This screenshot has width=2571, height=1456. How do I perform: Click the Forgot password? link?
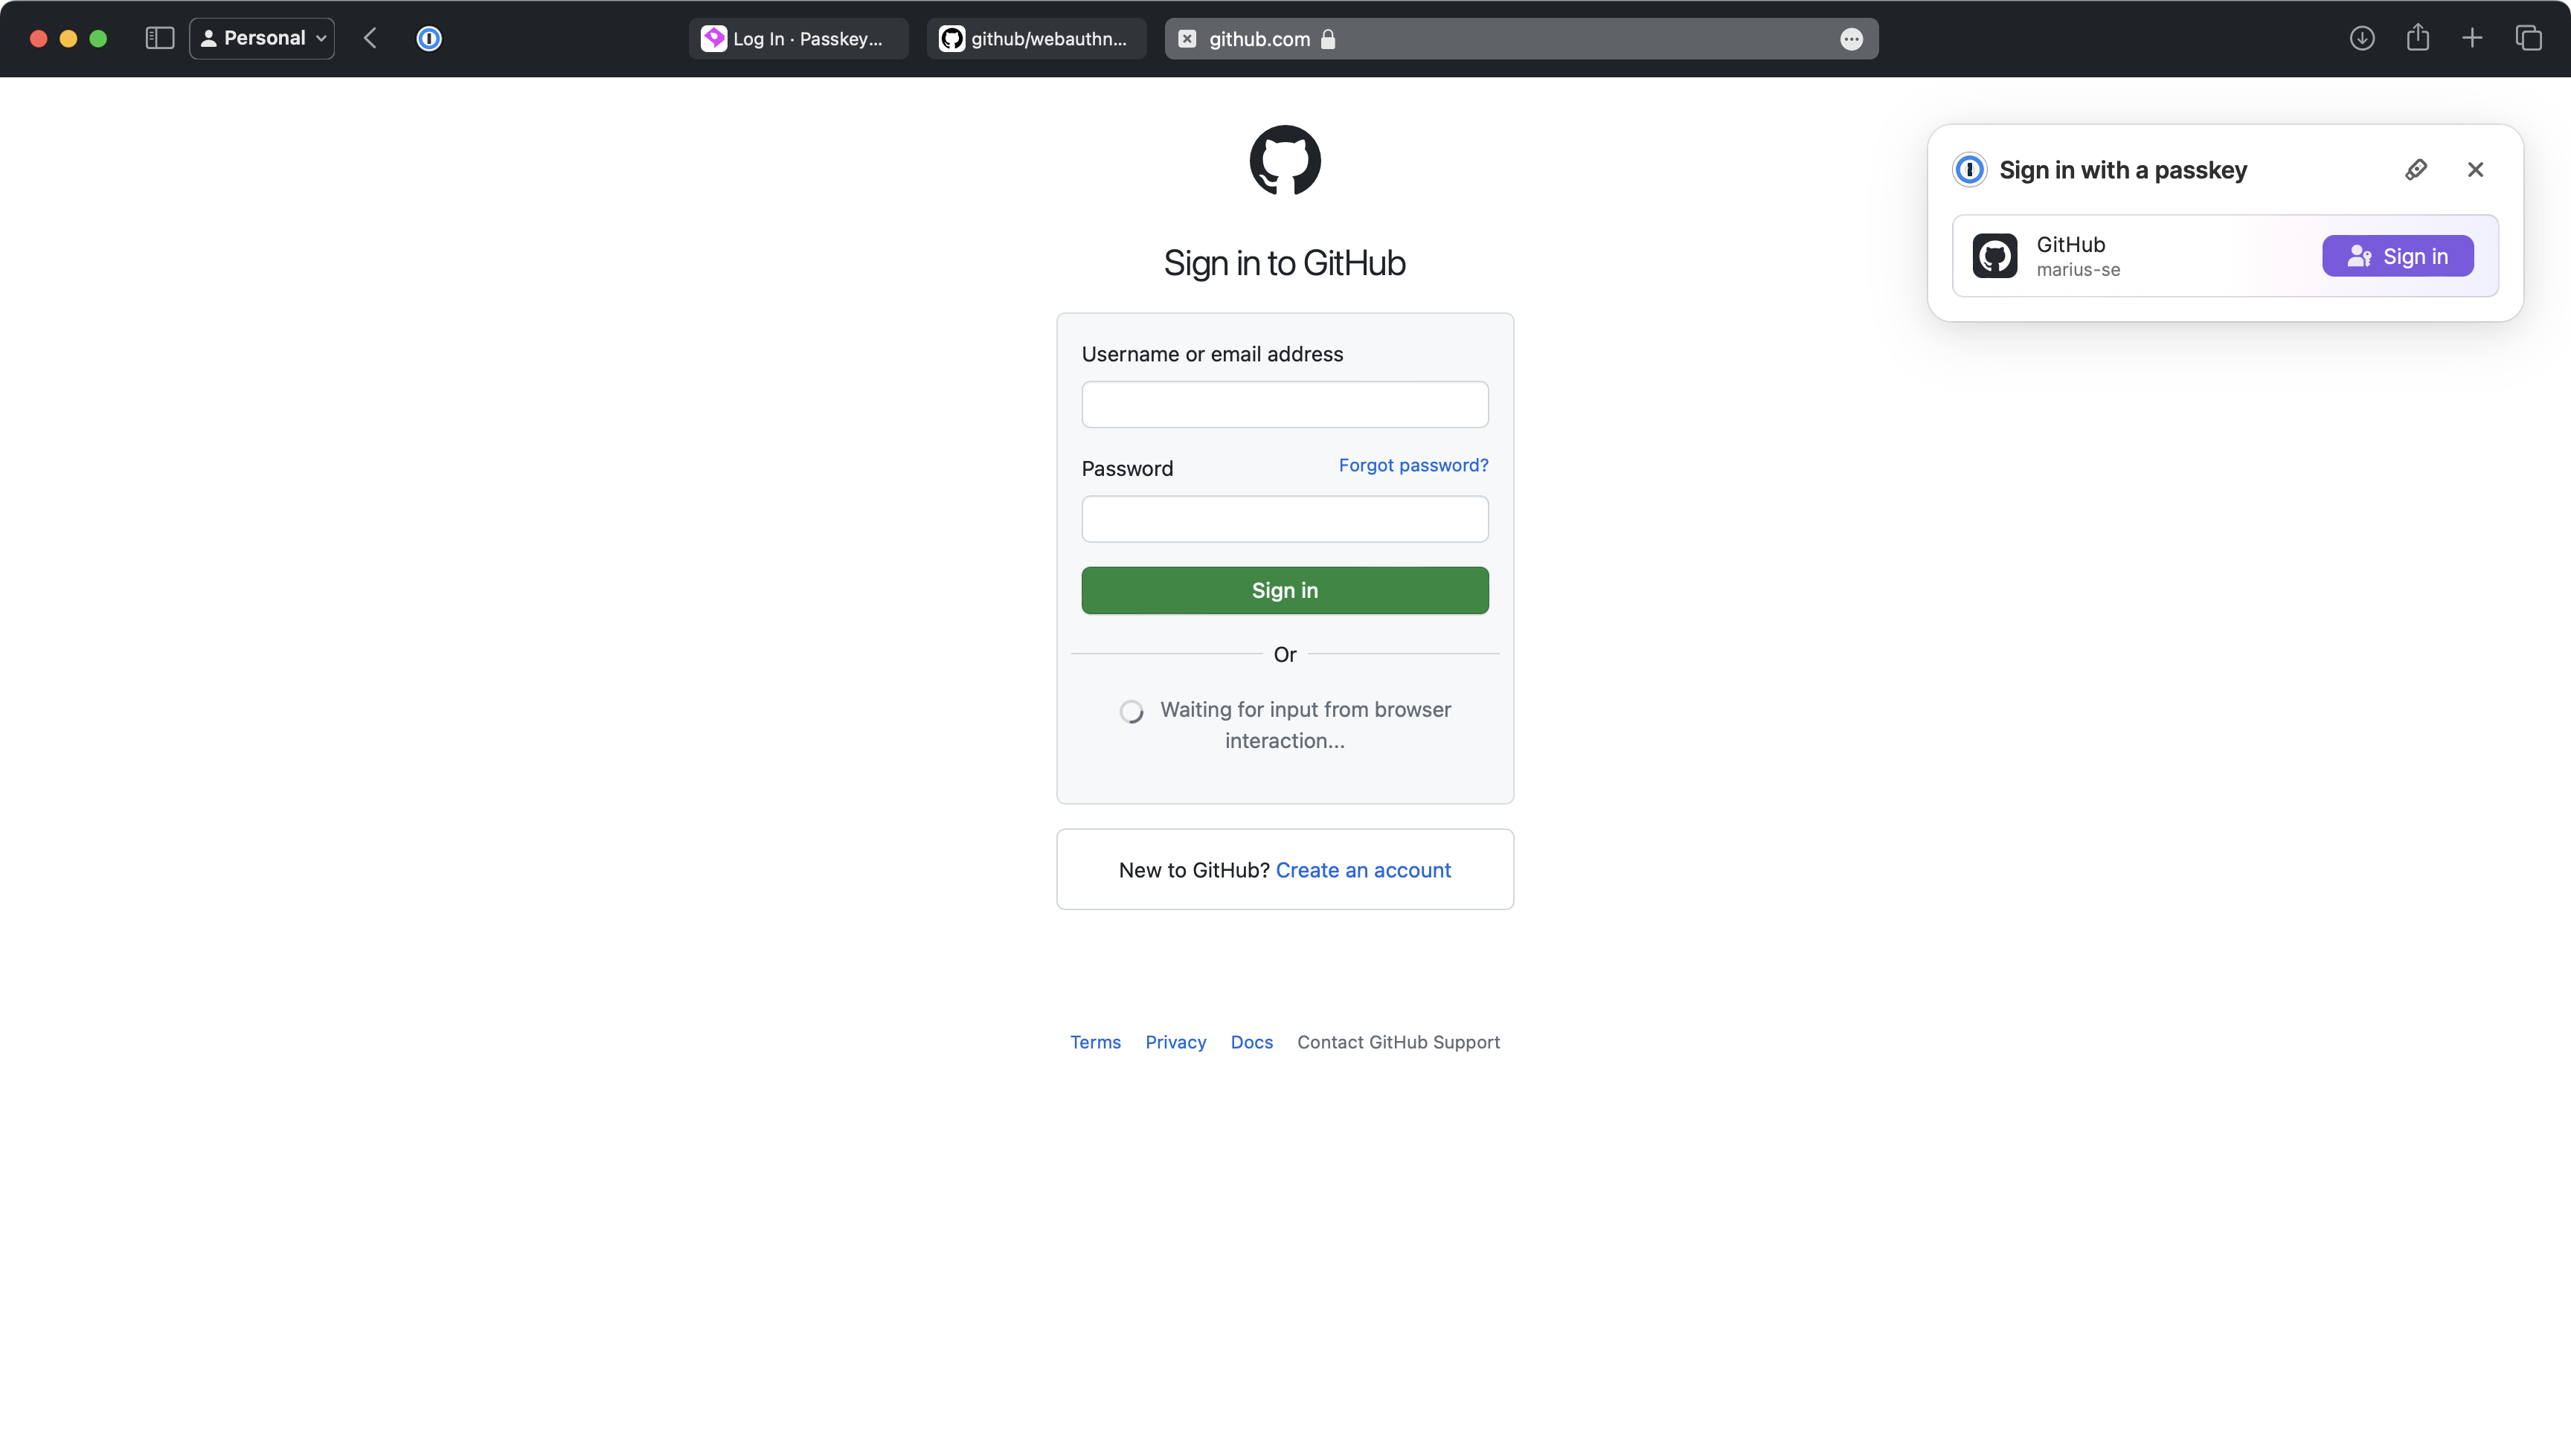click(x=1413, y=464)
